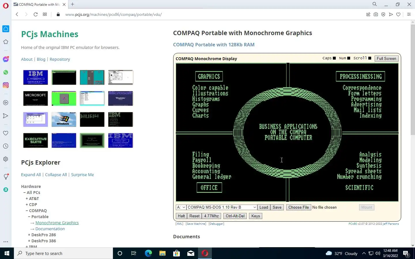Click Surprise Me link
The image size is (415, 259).
pyautogui.click(x=82, y=175)
